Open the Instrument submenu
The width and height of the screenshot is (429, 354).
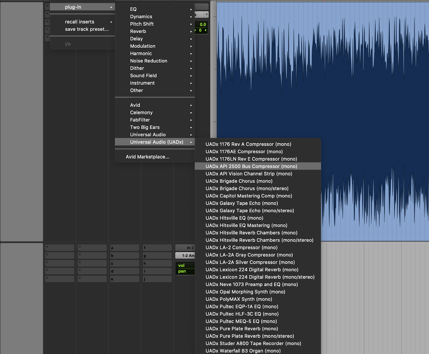[155, 83]
